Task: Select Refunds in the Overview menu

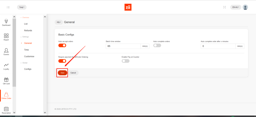Action: pos(28,30)
